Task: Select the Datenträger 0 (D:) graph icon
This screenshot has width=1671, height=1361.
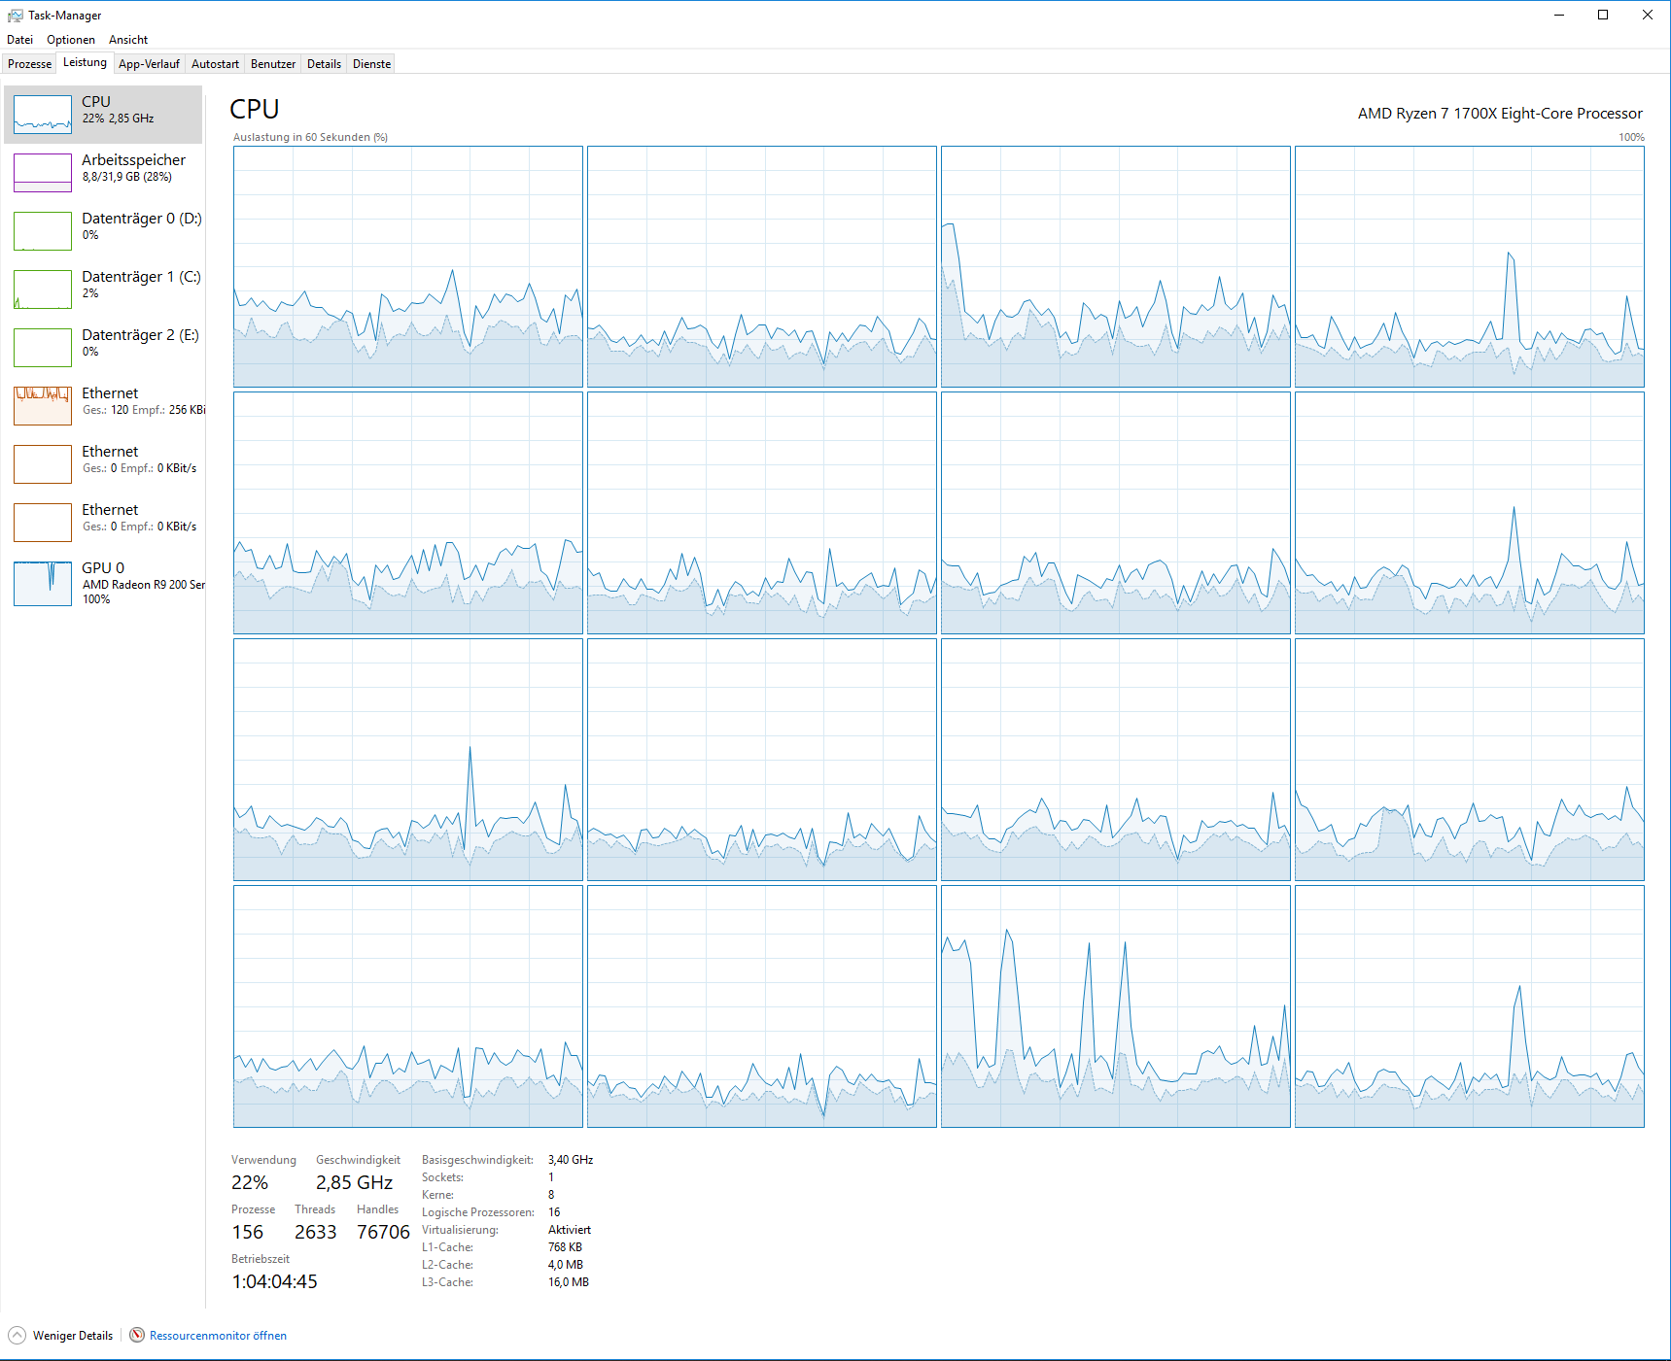Action: [x=43, y=231]
